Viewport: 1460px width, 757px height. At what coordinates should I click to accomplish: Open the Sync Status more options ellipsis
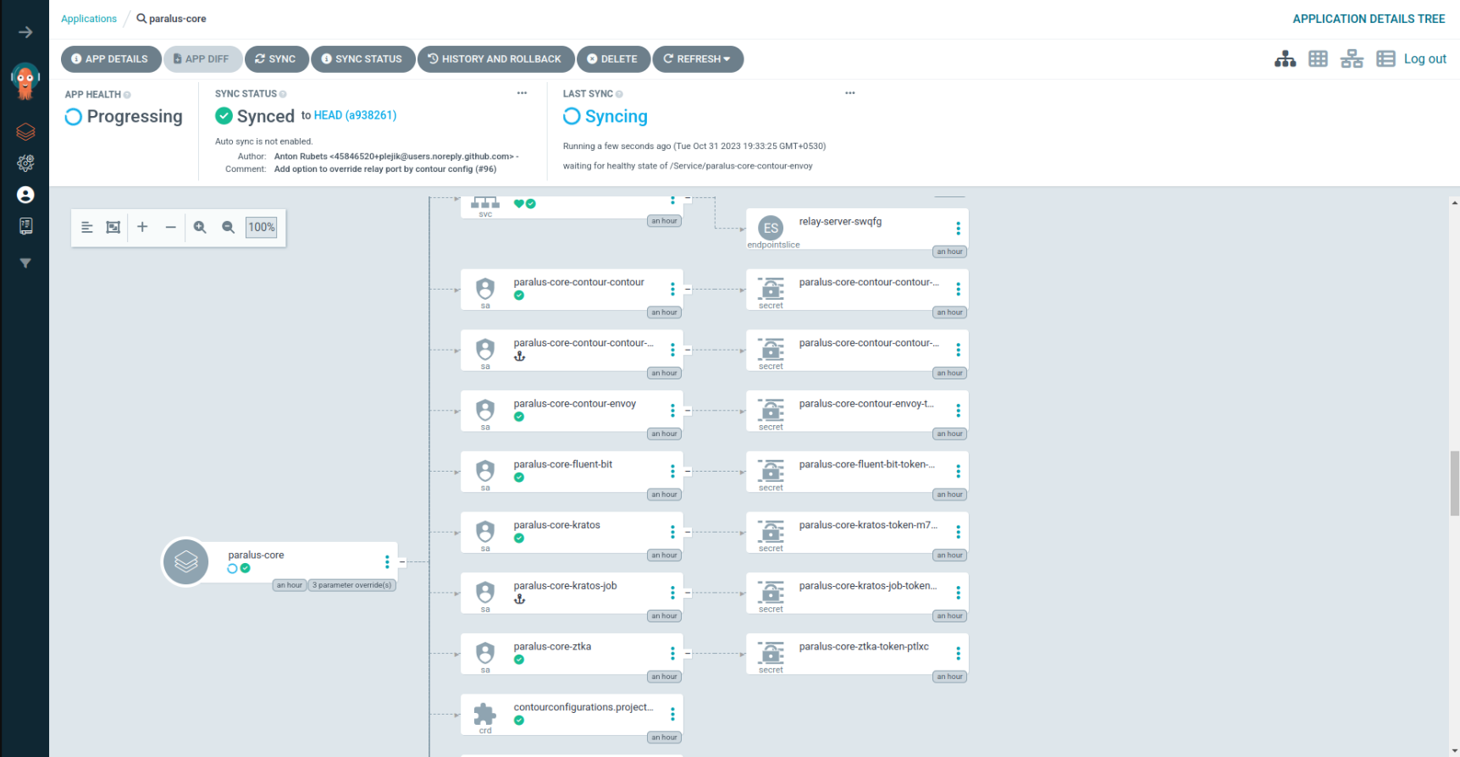[x=522, y=93]
